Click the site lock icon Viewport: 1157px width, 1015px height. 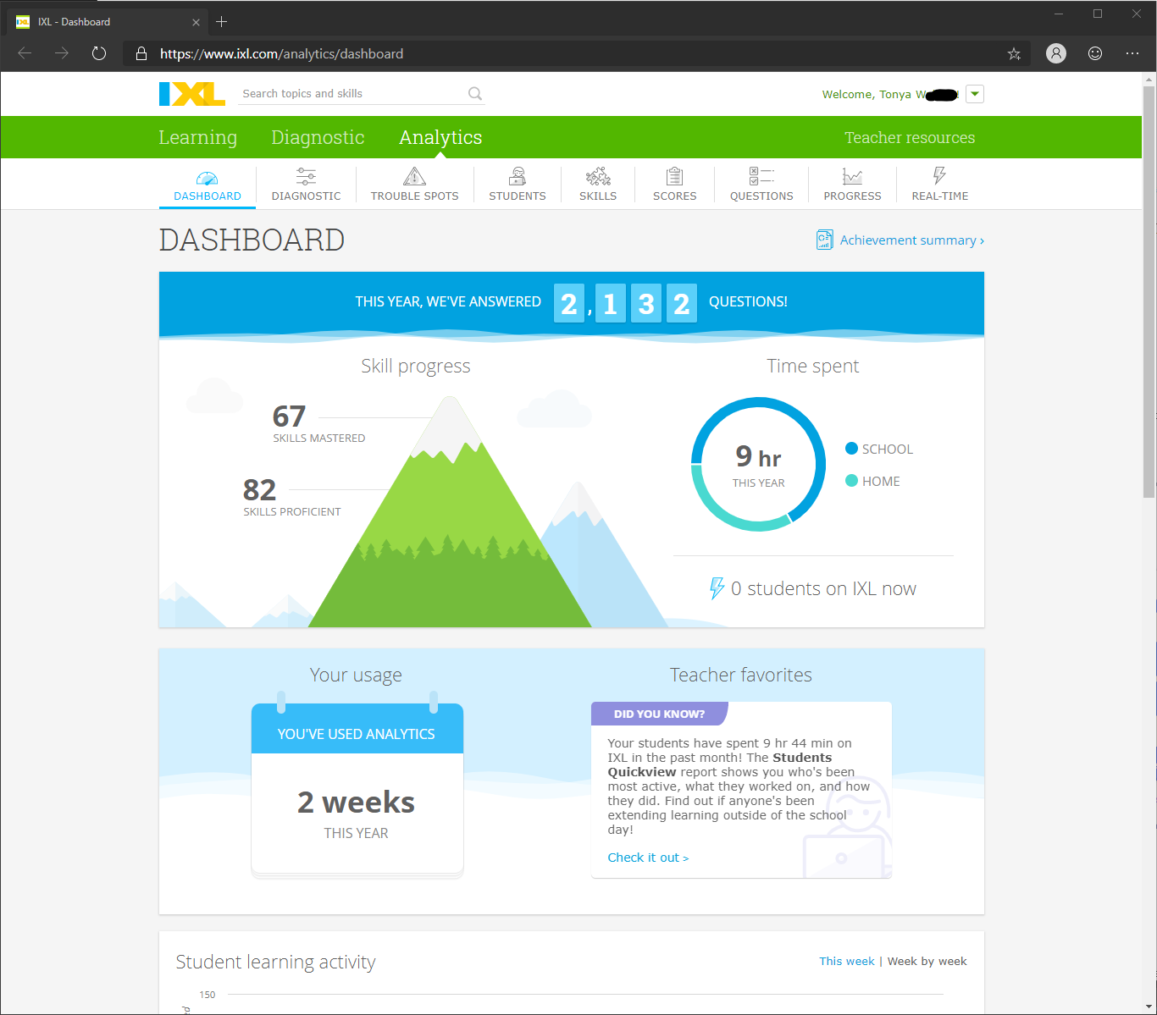click(141, 53)
